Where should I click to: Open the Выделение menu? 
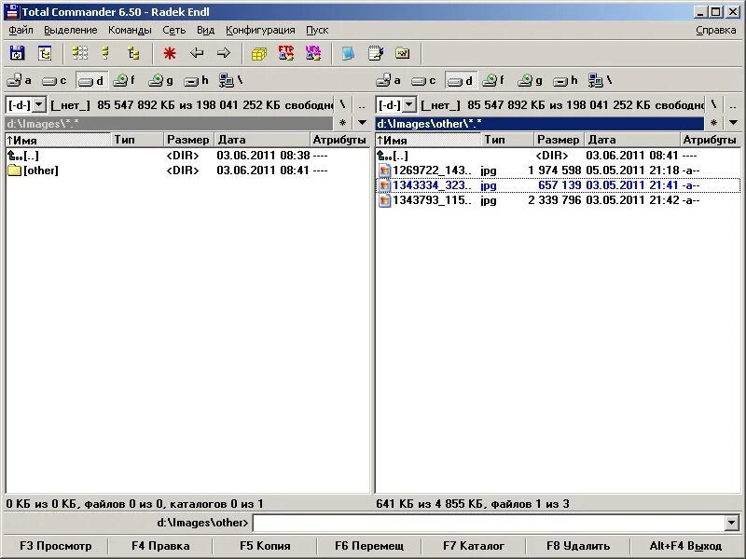click(71, 30)
